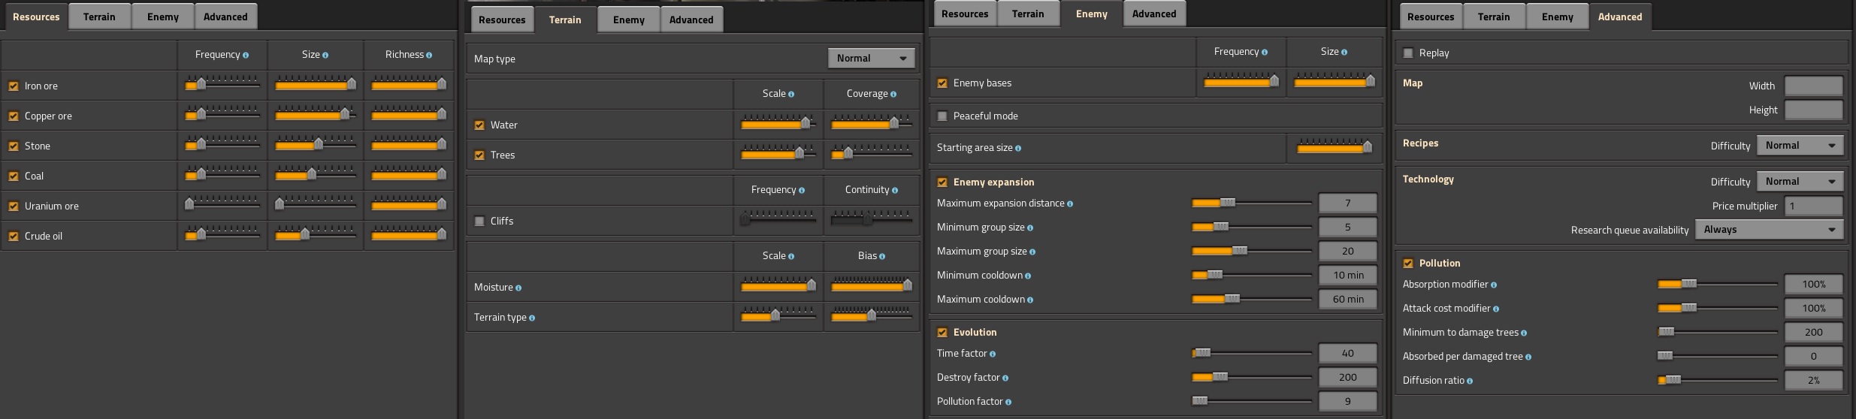Click the Price multiplier input field

point(1814,206)
